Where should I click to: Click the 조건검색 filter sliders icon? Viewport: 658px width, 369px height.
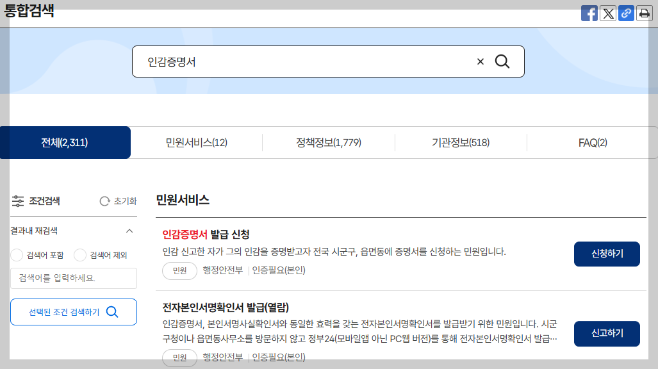(x=18, y=201)
